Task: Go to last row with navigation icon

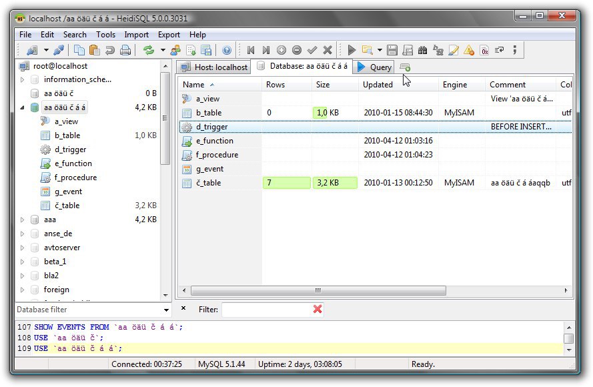Action: click(266, 50)
